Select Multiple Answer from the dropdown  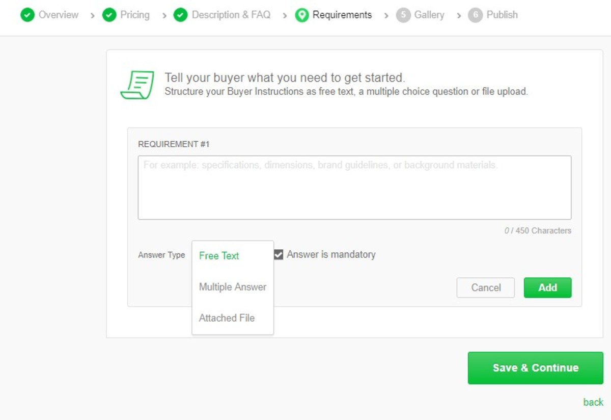pos(232,287)
